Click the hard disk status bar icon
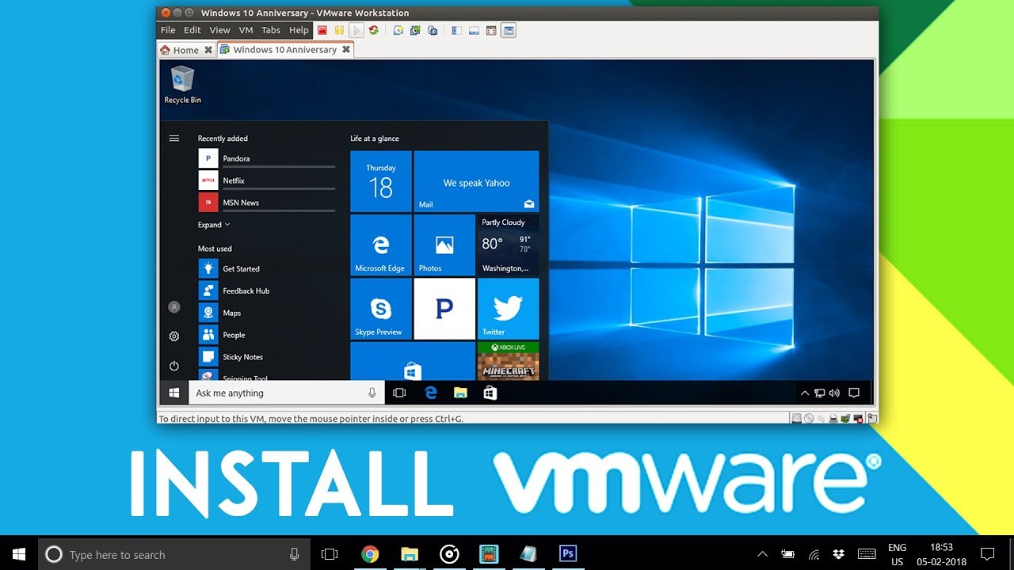The height and width of the screenshot is (570, 1014). 796,418
